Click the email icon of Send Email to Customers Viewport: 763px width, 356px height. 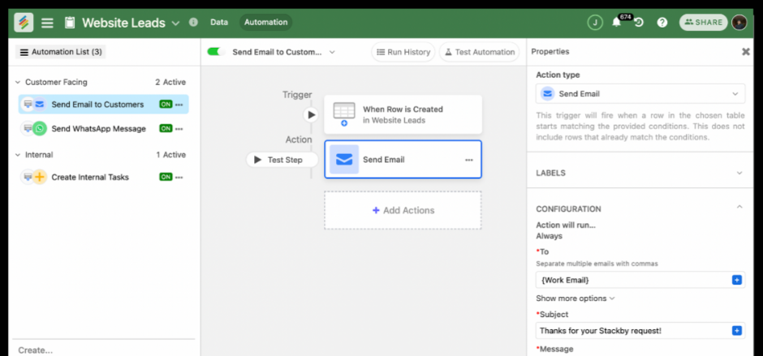(x=40, y=104)
